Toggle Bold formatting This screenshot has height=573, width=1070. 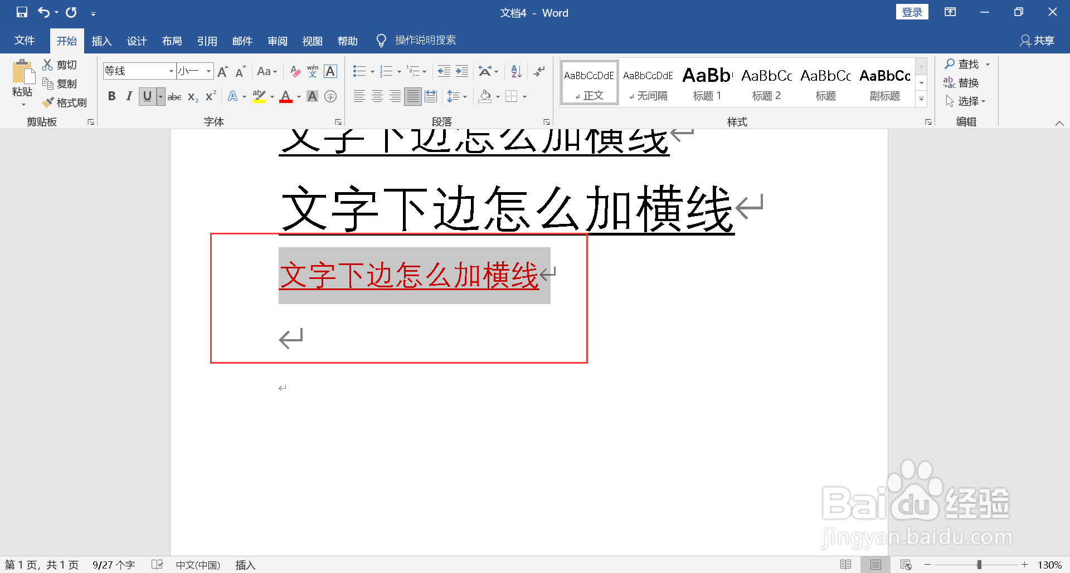click(x=112, y=96)
